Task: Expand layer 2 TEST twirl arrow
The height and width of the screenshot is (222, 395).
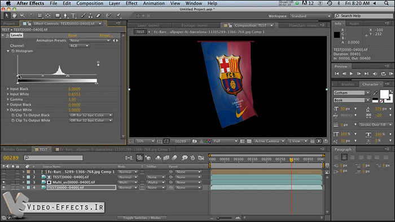Action: tap(24, 177)
